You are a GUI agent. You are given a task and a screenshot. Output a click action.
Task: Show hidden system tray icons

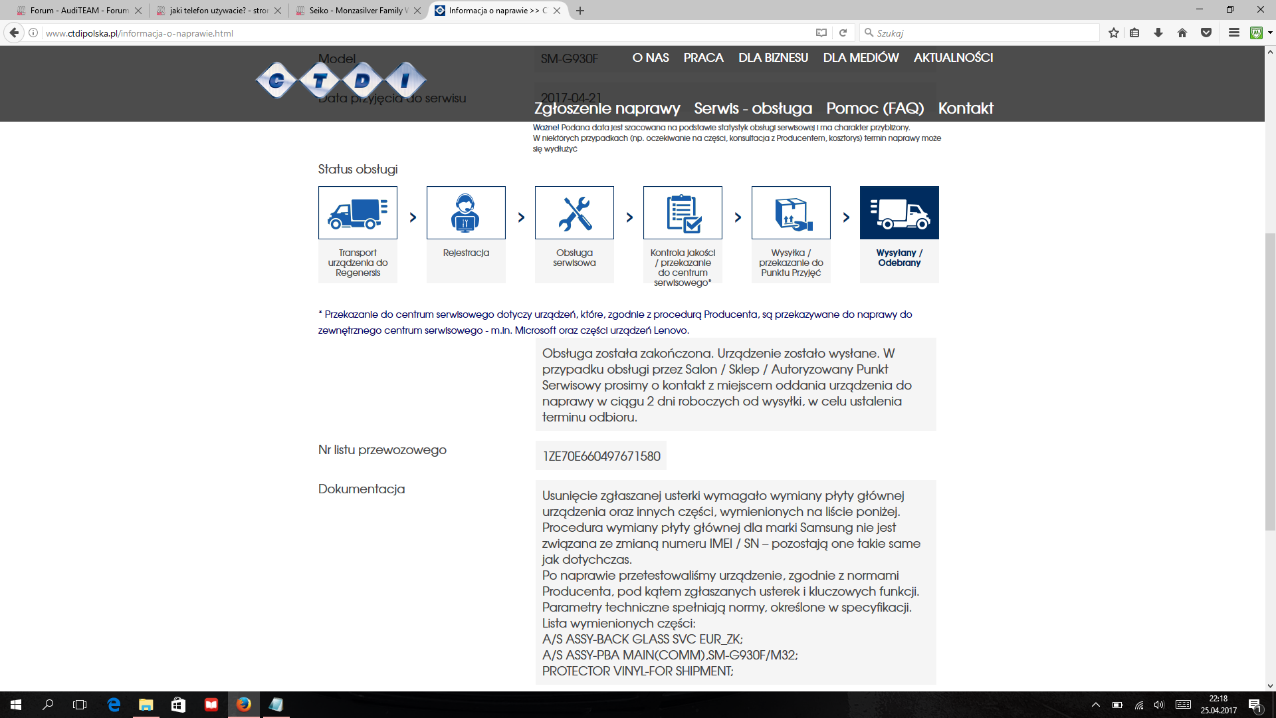pyautogui.click(x=1096, y=705)
